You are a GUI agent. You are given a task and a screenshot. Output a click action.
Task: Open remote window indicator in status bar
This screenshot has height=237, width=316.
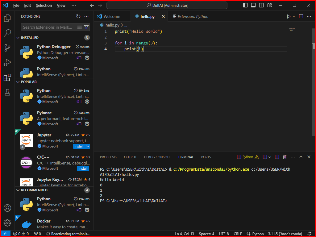[6, 234]
